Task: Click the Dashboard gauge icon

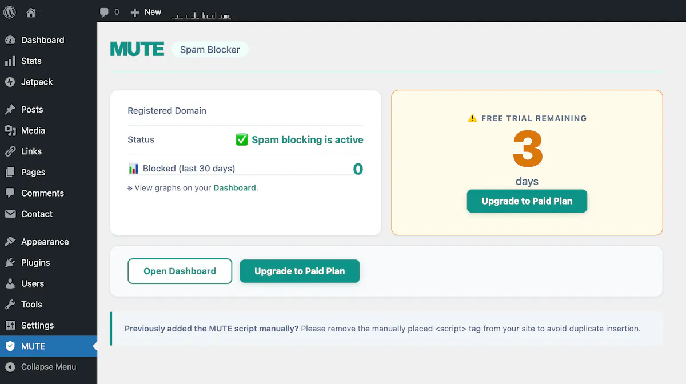Action: tap(10, 40)
